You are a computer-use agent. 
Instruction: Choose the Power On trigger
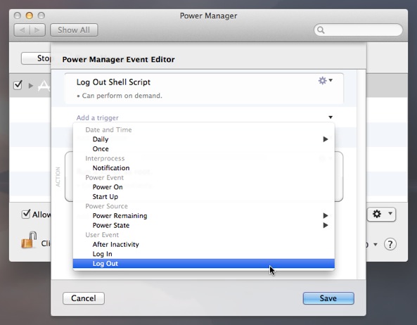(x=204, y=187)
